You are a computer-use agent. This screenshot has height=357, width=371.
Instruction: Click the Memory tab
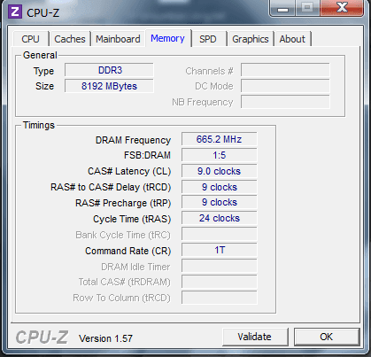pos(167,38)
